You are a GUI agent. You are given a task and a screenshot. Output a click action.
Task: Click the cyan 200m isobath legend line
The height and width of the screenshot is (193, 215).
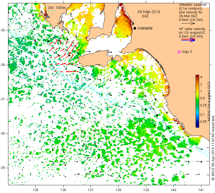click(x=52, y=10)
